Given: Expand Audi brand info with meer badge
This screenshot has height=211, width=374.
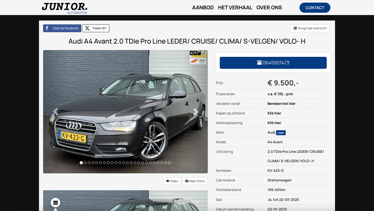Looking at the screenshot, I should (x=281, y=133).
